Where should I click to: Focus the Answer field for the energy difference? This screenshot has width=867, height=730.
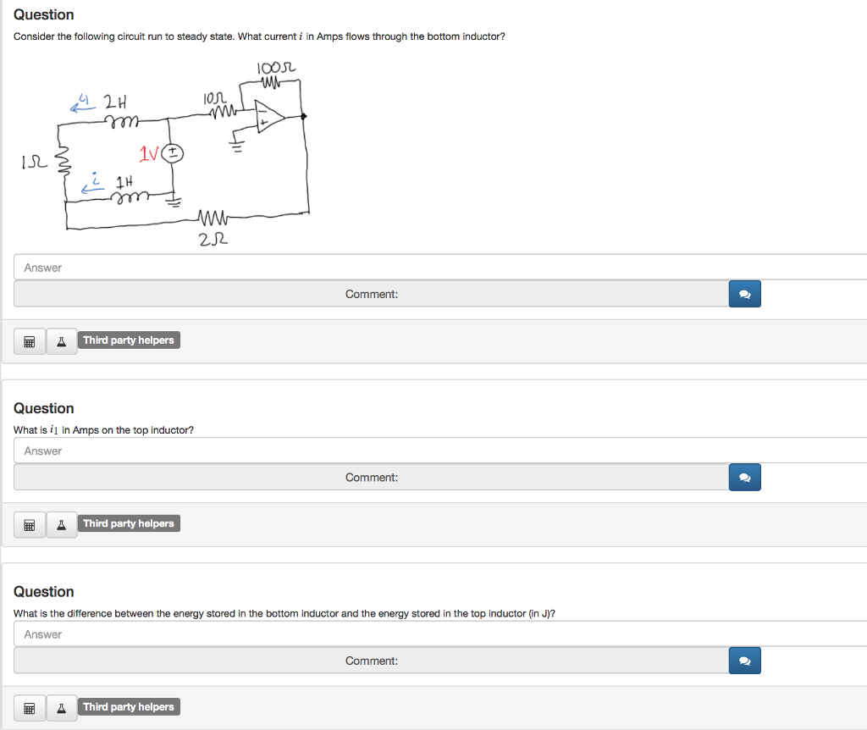pos(339,633)
